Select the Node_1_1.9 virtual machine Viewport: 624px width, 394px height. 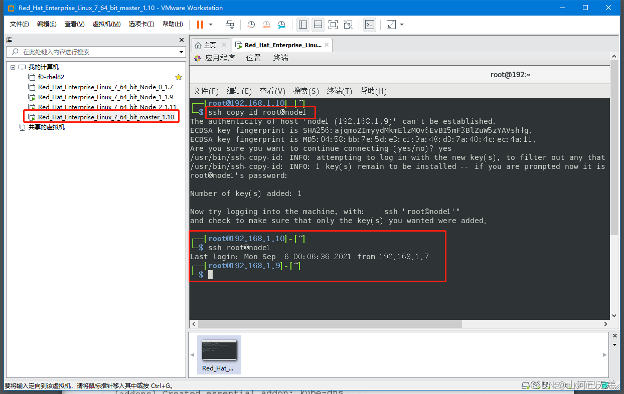(x=105, y=97)
